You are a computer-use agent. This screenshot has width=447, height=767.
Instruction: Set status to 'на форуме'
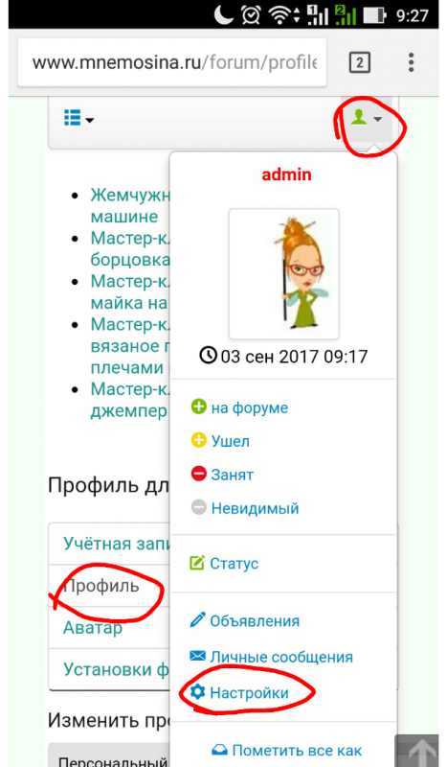(239, 407)
